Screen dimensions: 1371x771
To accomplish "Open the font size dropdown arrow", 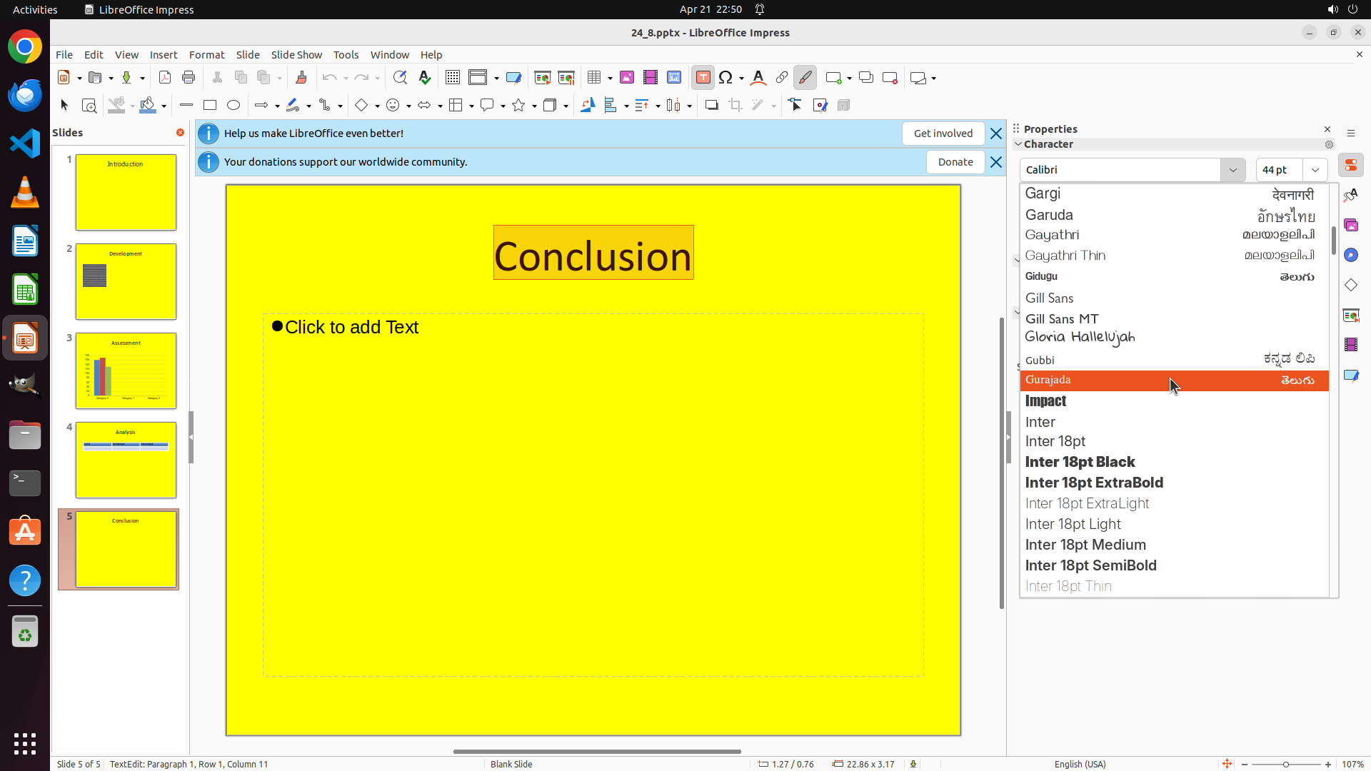I will pos(1315,170).
